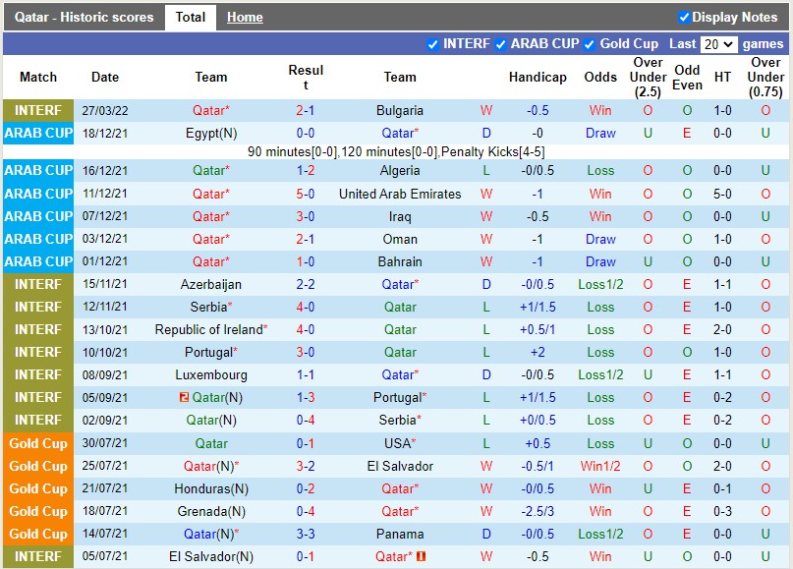Click the Gold Cup label for 30/07/21 match
Viewport: 793px width, 569px height.
coord(38,443)
